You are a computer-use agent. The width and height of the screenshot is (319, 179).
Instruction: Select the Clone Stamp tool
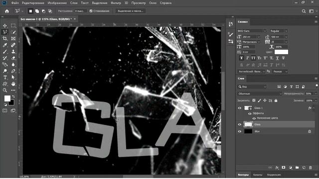(13, 52)
